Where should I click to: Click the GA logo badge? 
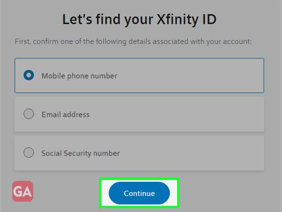(x=23, y=191)
